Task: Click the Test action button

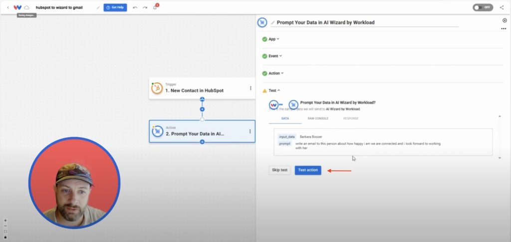Action: 308,170
